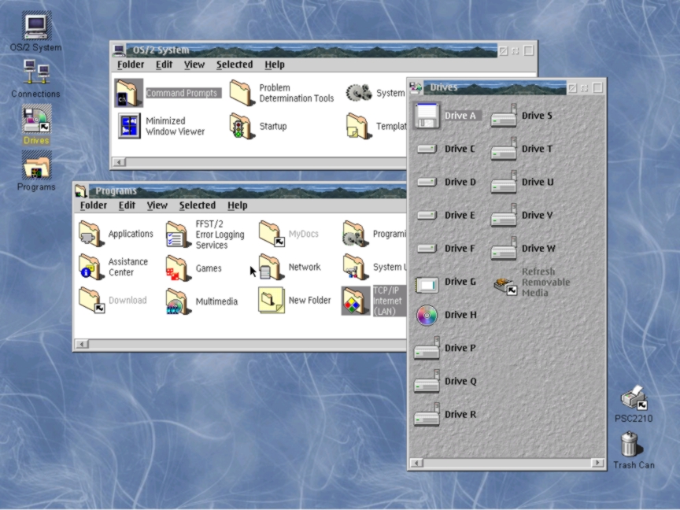The image size is (680, 510).
Task: Open the Drive H CD-ROM icon
Action: 427,316
